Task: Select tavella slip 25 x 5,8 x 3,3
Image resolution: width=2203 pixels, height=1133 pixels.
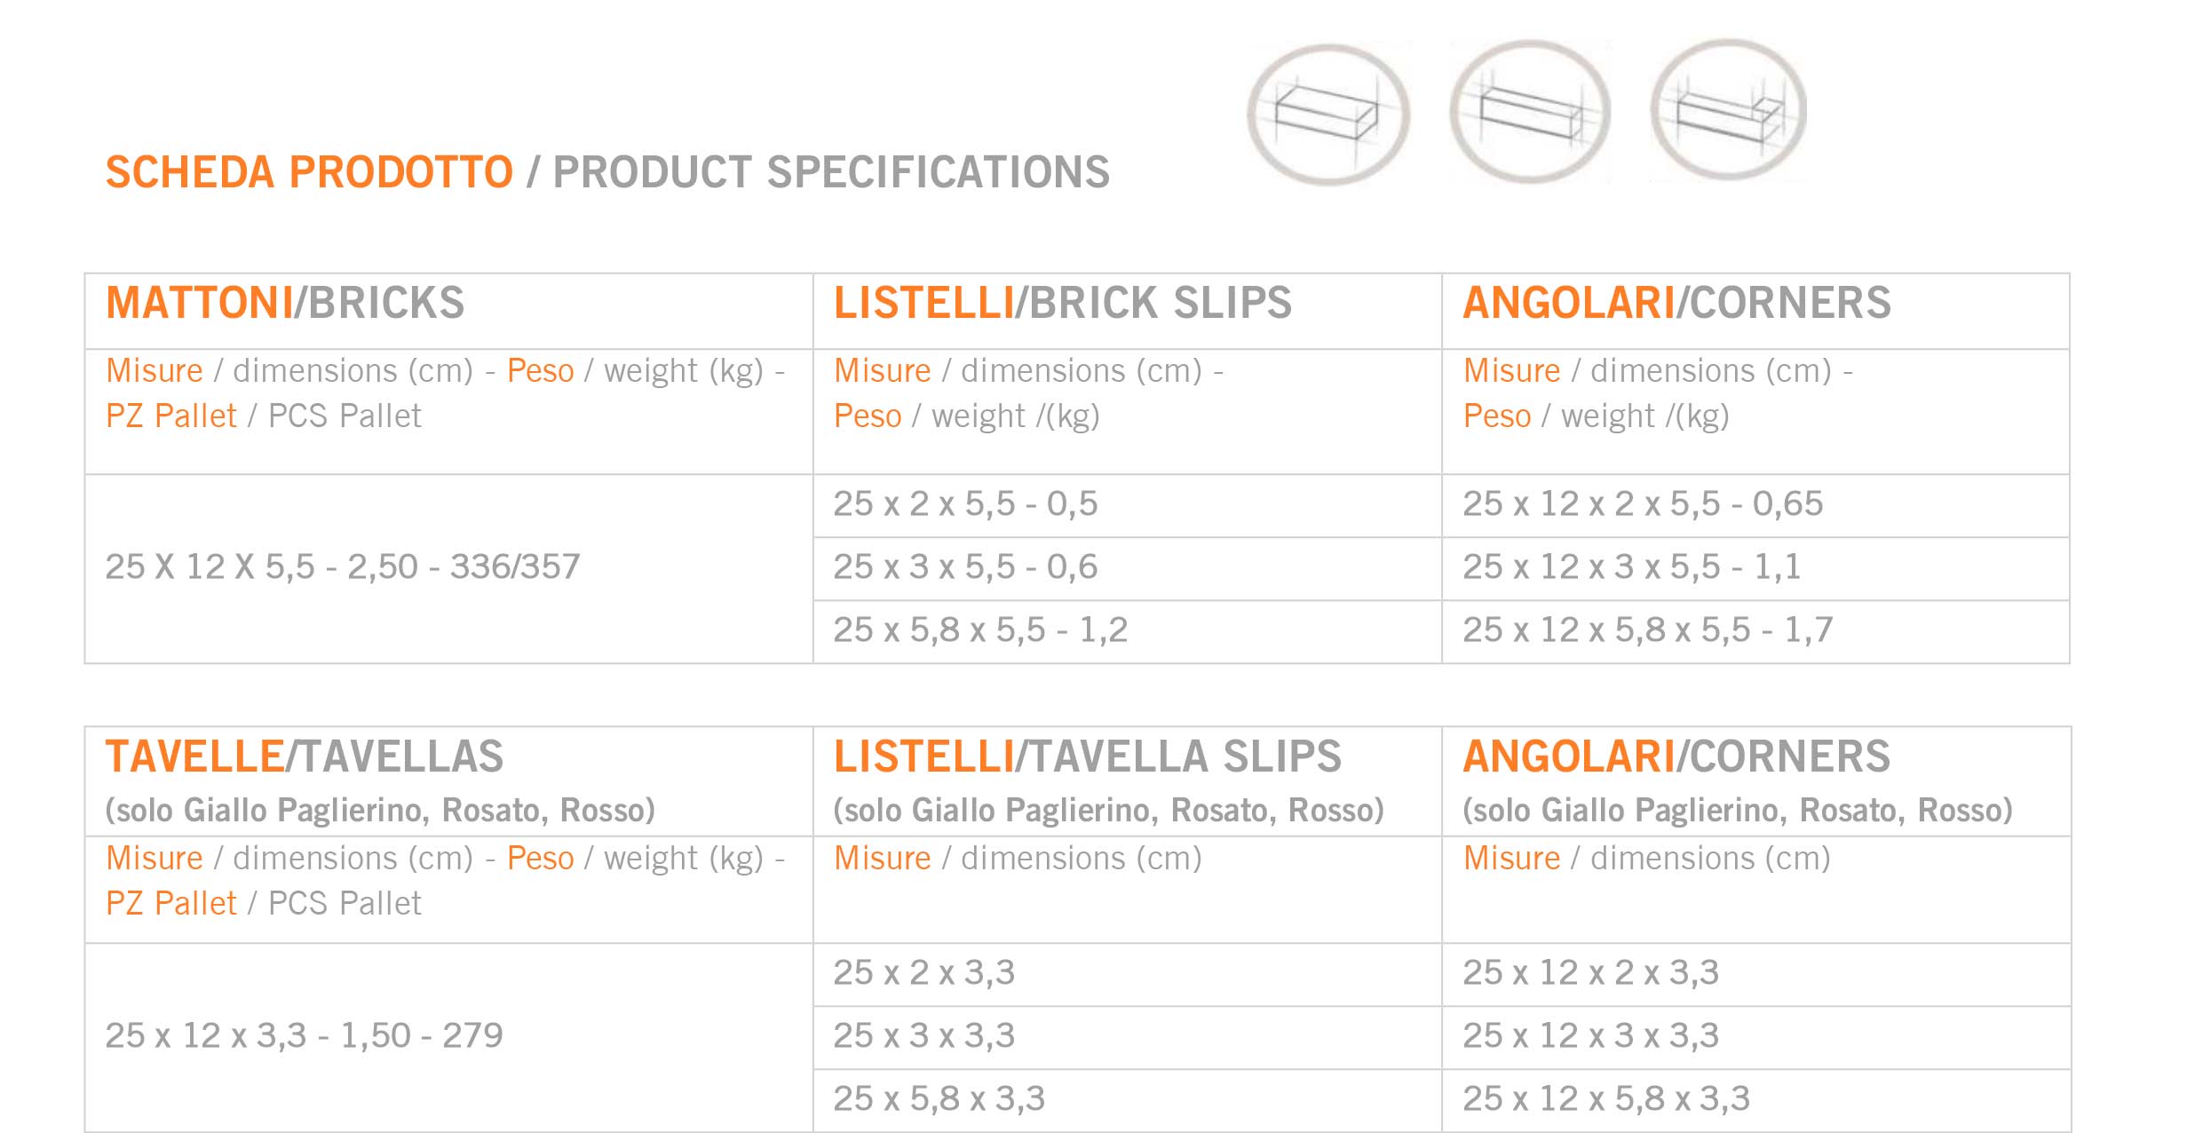Action: pyautogui.click(x=1127, y=1100)
